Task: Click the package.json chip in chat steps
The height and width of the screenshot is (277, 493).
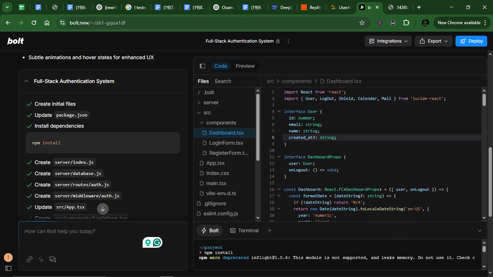Action: point(72,115)
